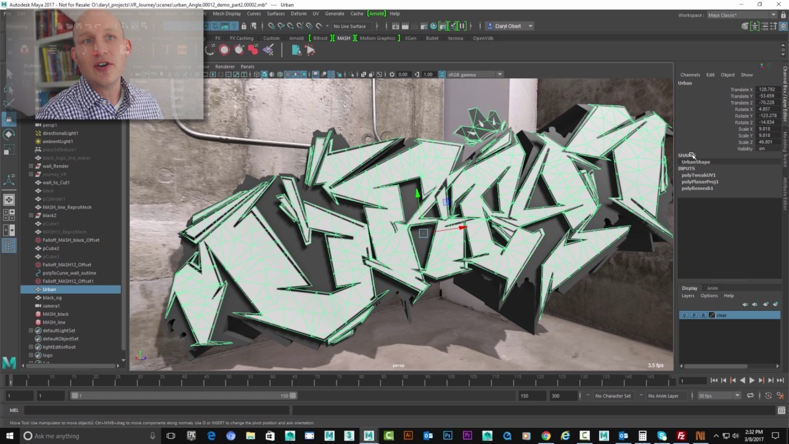Toggle P playback on clear layer

click(x=693, y=315)
